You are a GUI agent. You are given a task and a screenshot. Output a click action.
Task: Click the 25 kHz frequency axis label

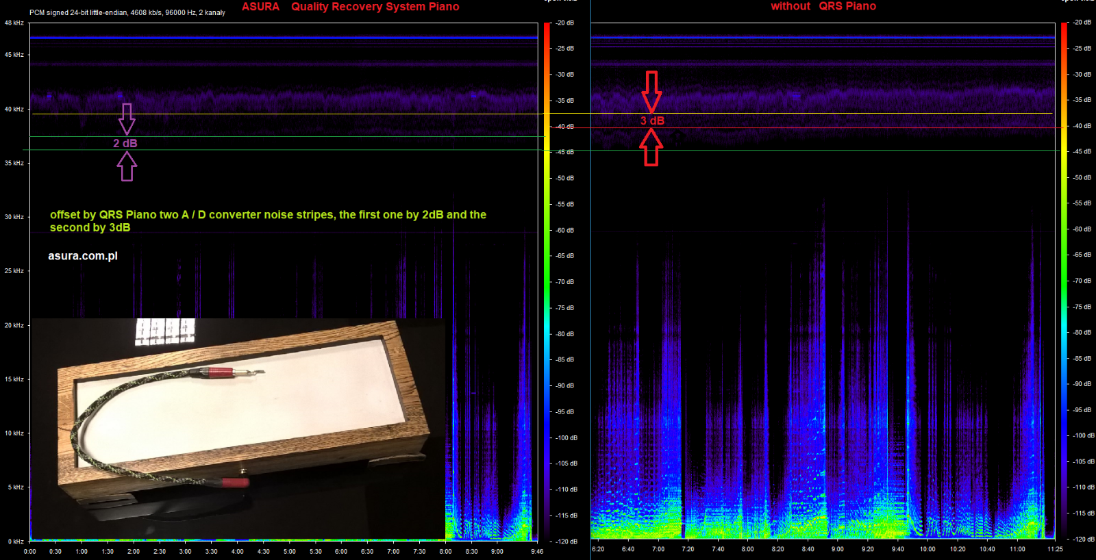(x=14, y=271)
